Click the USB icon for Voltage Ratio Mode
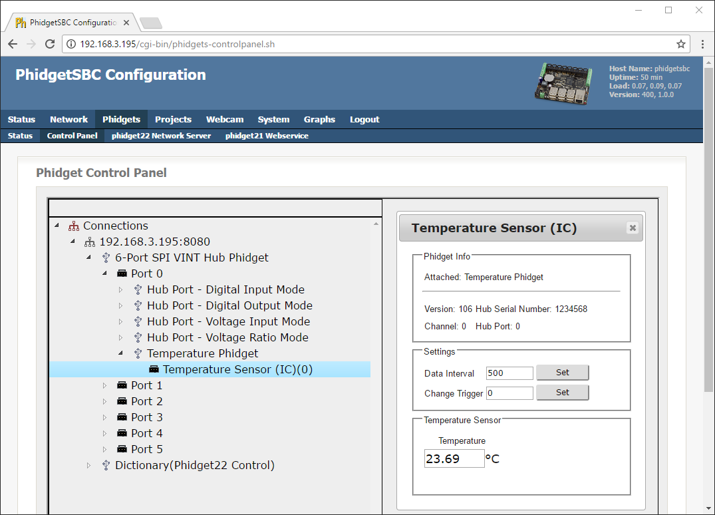 coord(138,337)
